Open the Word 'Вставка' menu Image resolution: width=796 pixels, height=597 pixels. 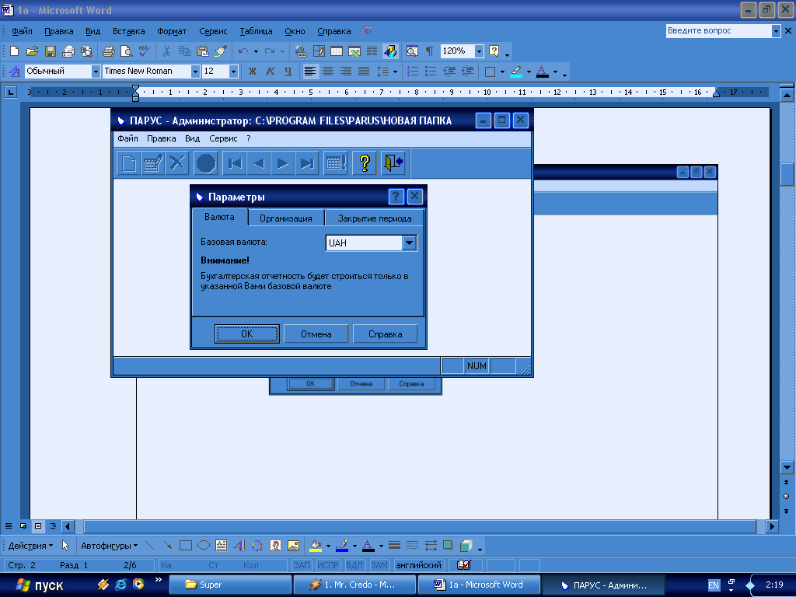coord(128,31)
